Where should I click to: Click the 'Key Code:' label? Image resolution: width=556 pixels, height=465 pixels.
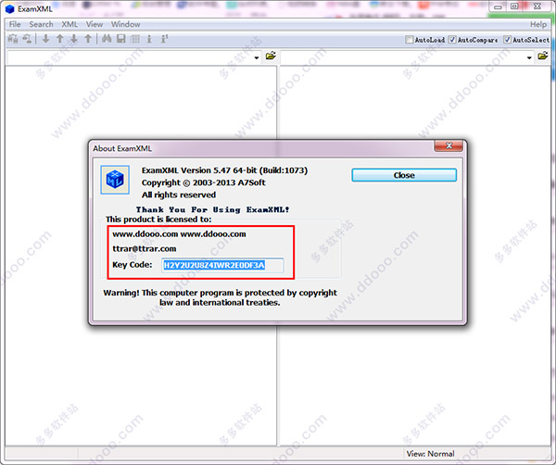pyautogui.click(x=133, y=265)
